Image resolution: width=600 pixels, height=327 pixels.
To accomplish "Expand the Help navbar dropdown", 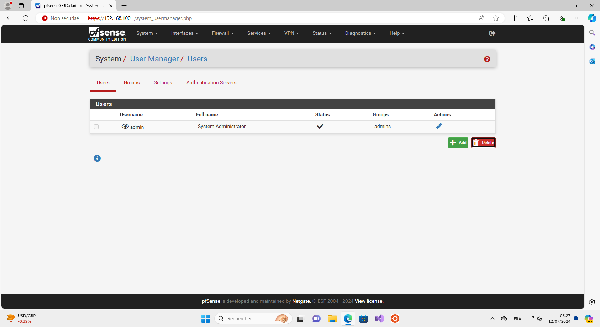I will (397, 33).
